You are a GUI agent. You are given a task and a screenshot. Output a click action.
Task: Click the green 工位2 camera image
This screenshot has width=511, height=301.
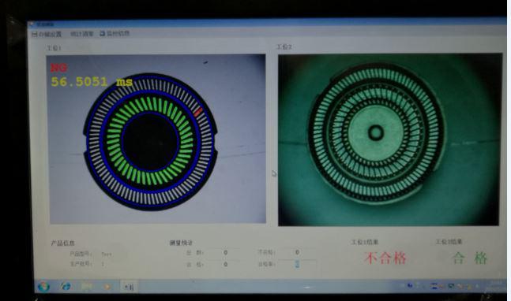pos(389,139)
